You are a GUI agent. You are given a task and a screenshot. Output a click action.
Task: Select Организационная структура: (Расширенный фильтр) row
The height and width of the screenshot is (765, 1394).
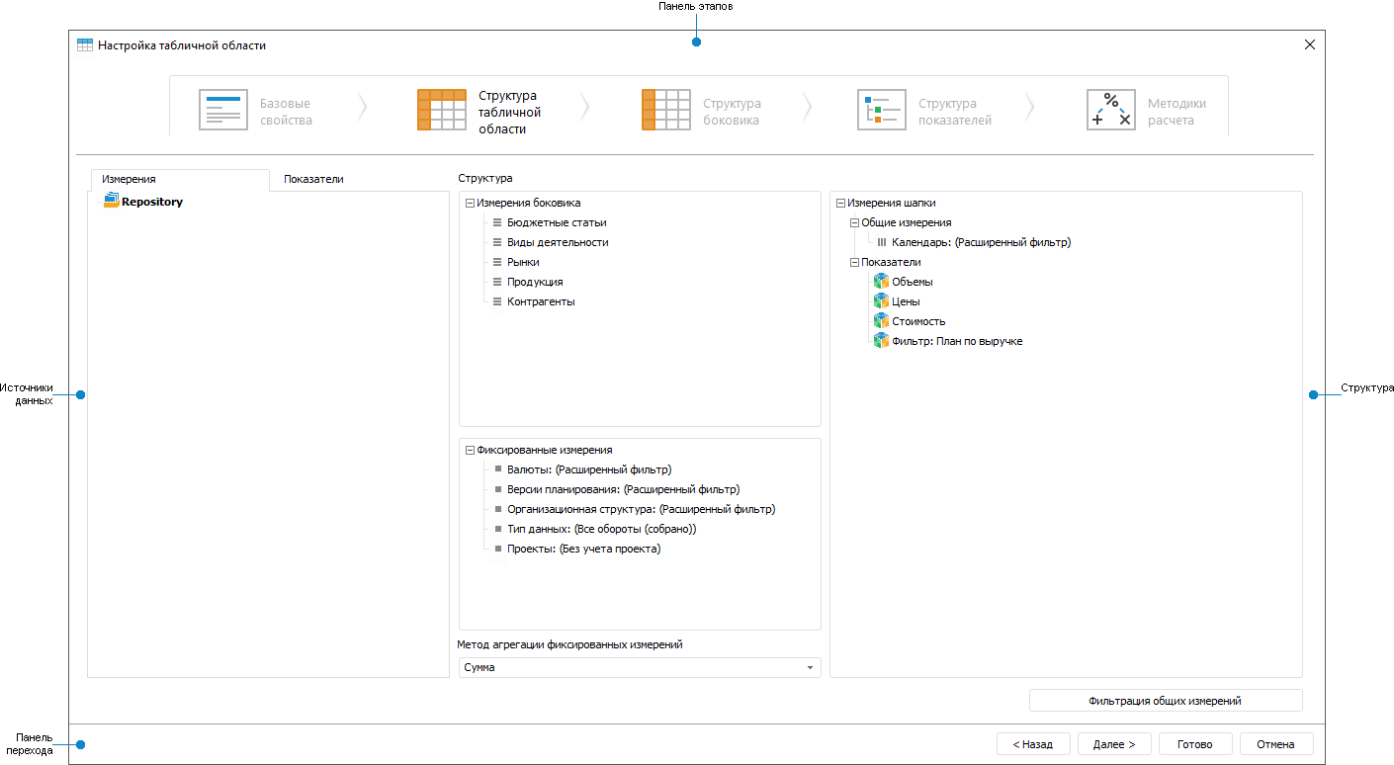(642, 509)
